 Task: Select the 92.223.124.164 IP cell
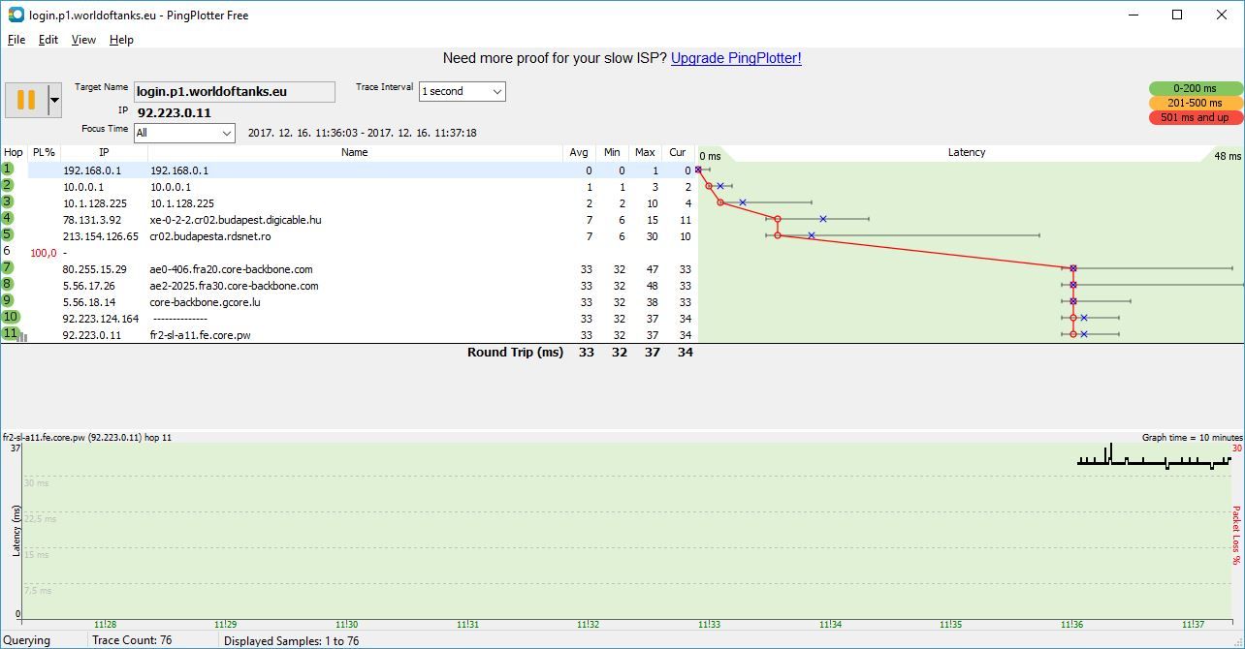(x=101, y=319)
